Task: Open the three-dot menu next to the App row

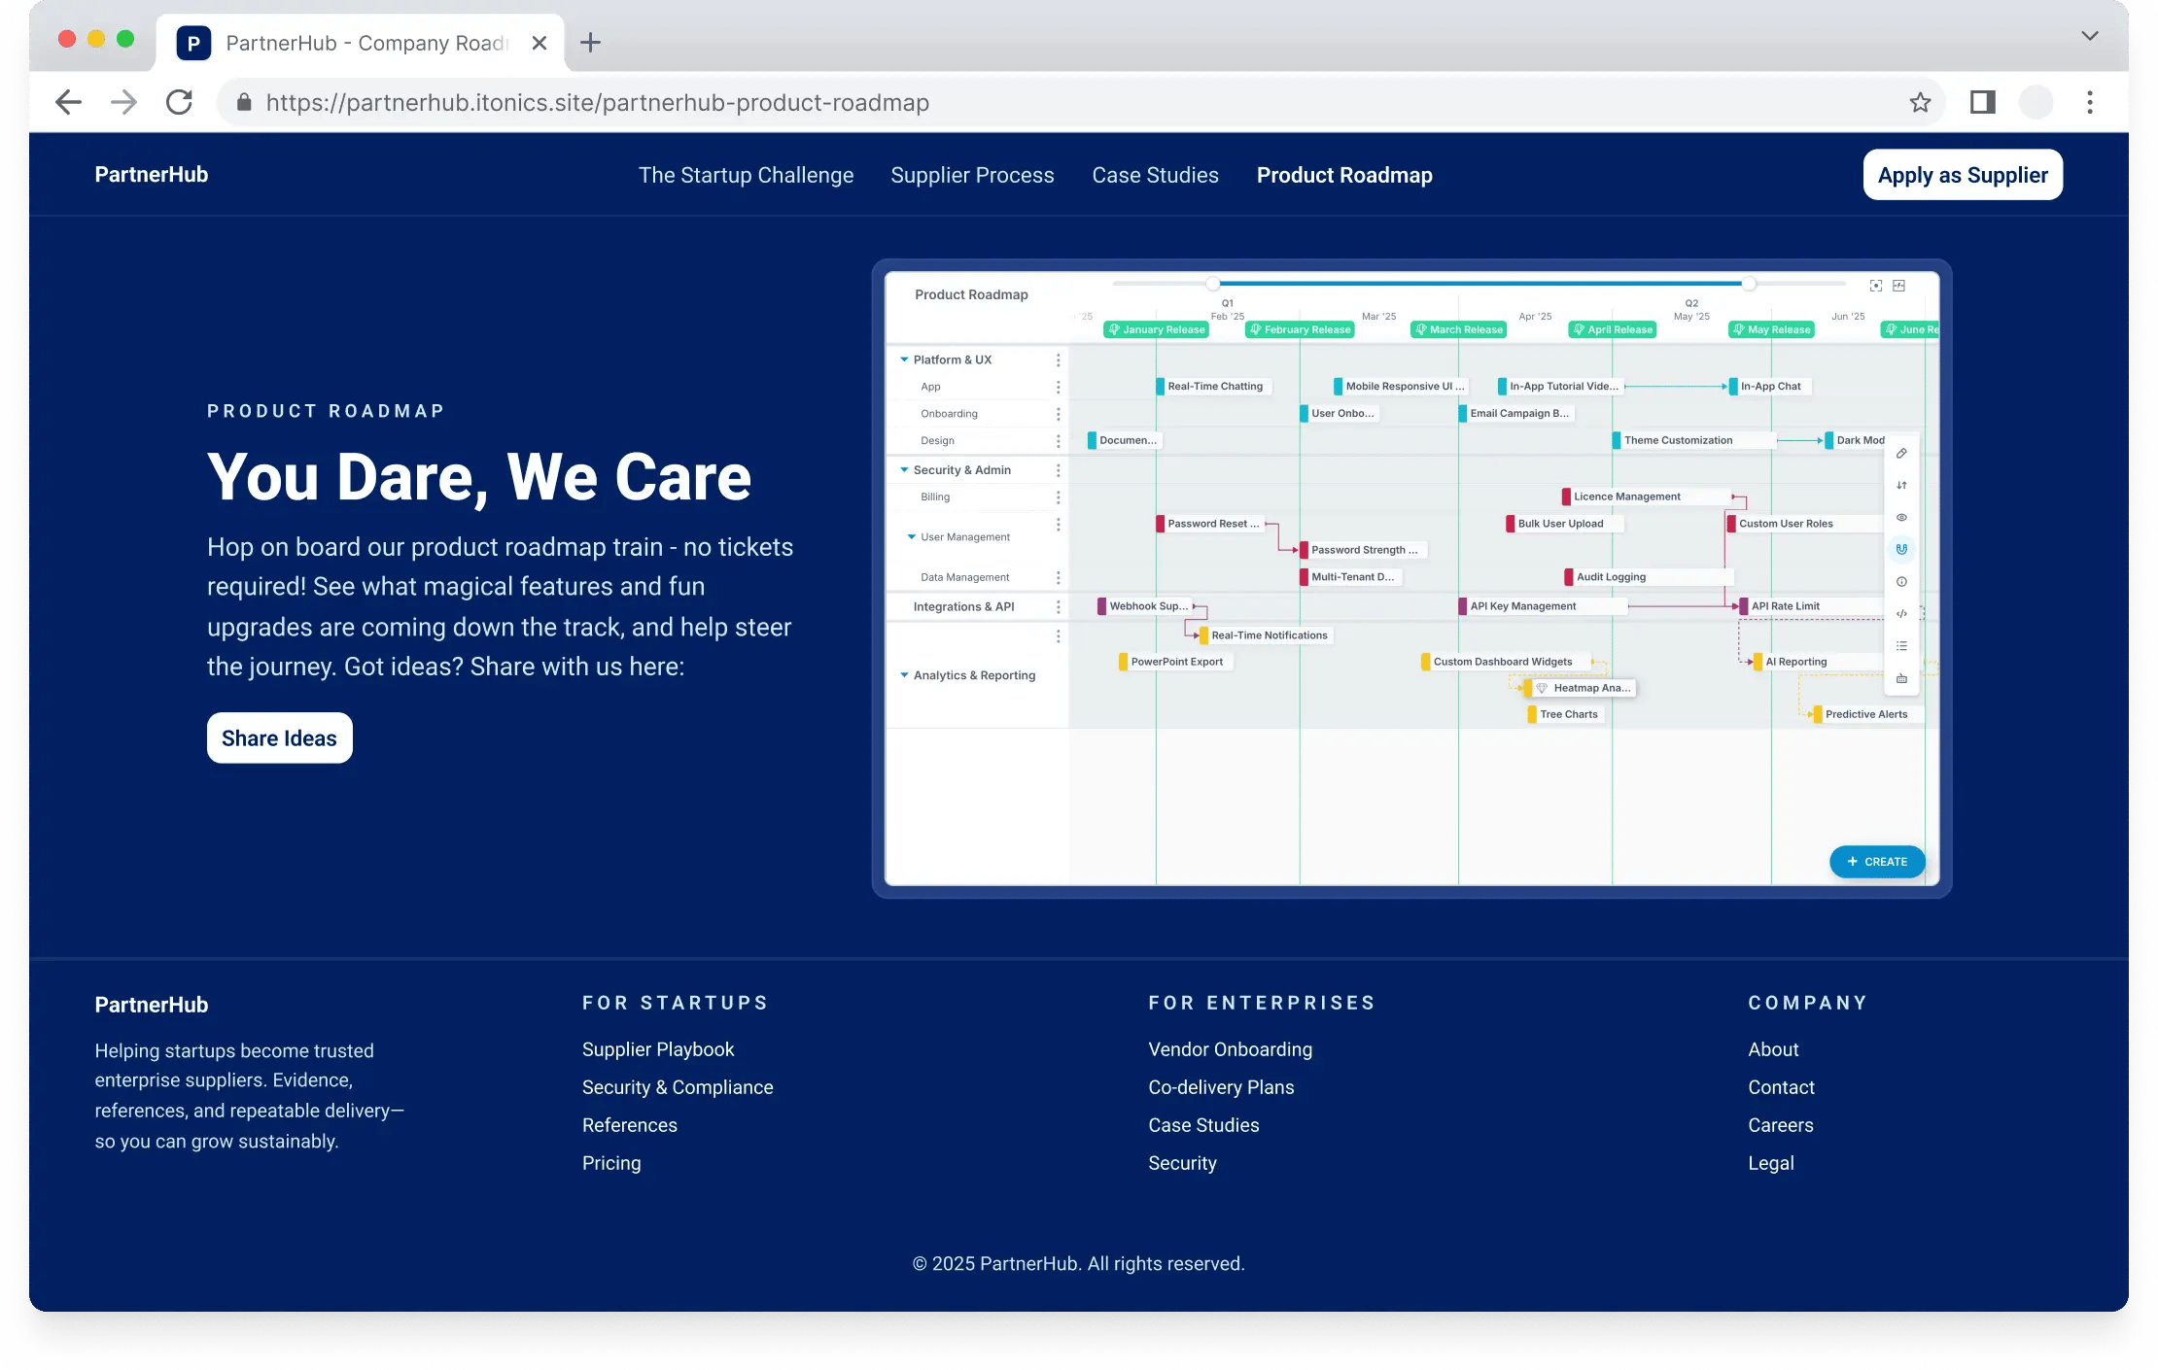Action: pyautogui.click(x=1059, y=386)
